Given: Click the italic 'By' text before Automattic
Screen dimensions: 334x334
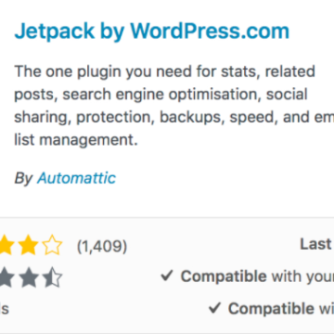Looking at the screenshot, I should (23, 179).
